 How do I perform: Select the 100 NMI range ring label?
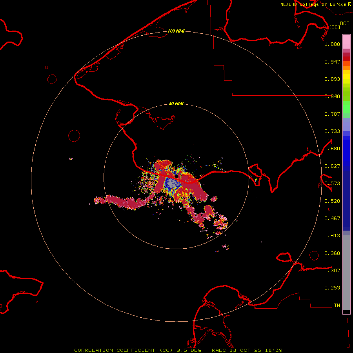(176, 31)
